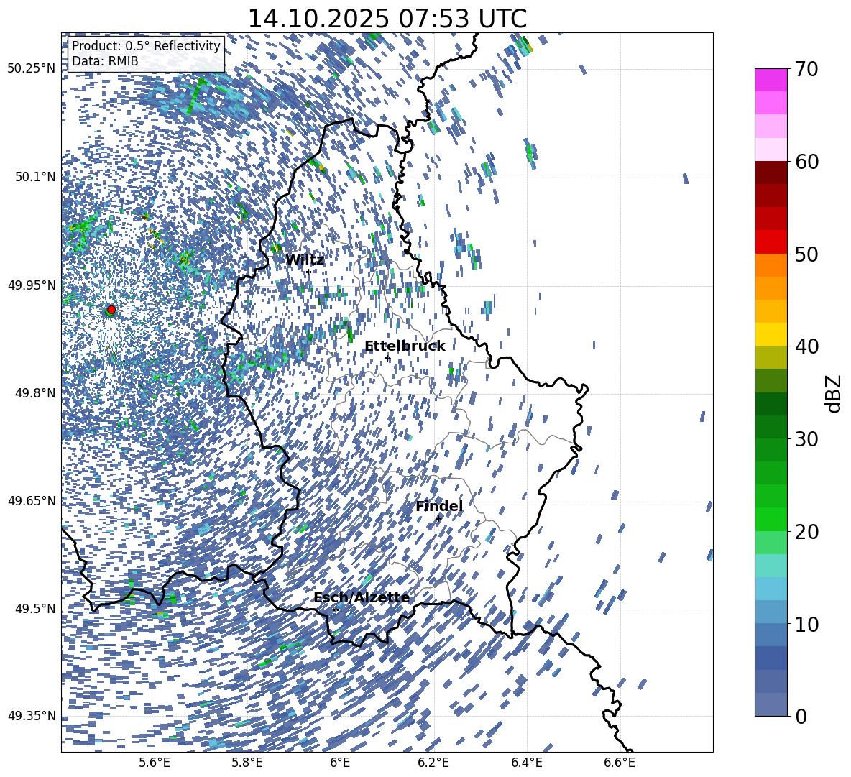The height and width of the screenshot is (777, 851).
Task: Click the 49.65°N latitude label
Action: [x=32, y=501]
